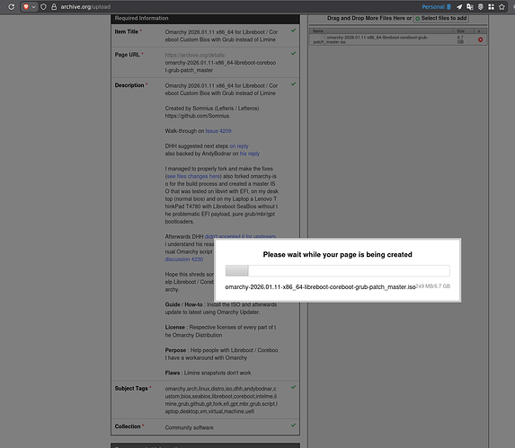This screenshot has width=515, height=448.
Task: Click the 'Drag and Drop More Files Here or' text
Action: click(x=369, y=18)
